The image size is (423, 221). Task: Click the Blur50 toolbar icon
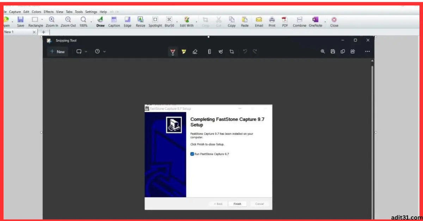pos(169,20)
